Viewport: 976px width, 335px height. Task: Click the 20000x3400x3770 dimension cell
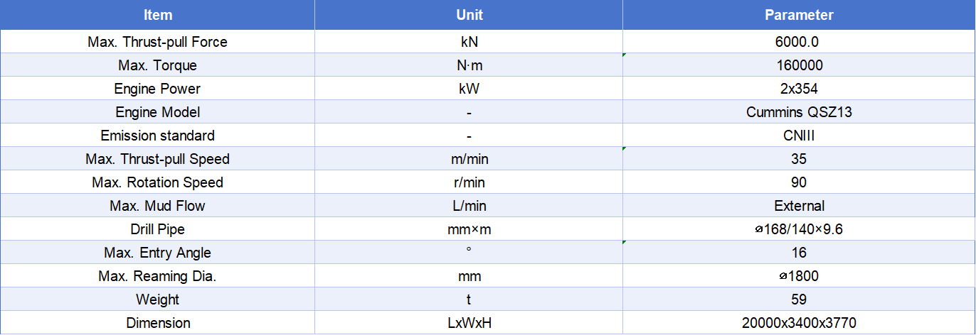coord(799,323)
